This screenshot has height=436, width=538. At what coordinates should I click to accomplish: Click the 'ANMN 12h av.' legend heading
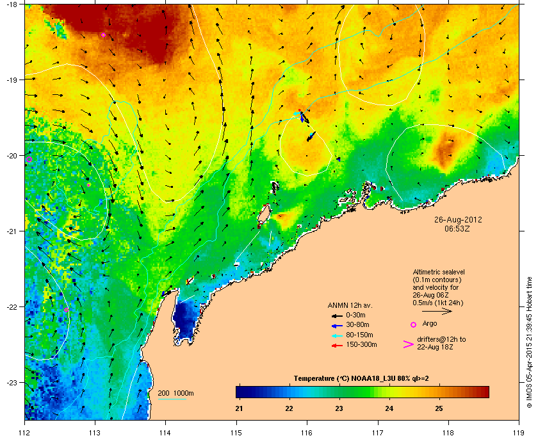coord(350,305)
